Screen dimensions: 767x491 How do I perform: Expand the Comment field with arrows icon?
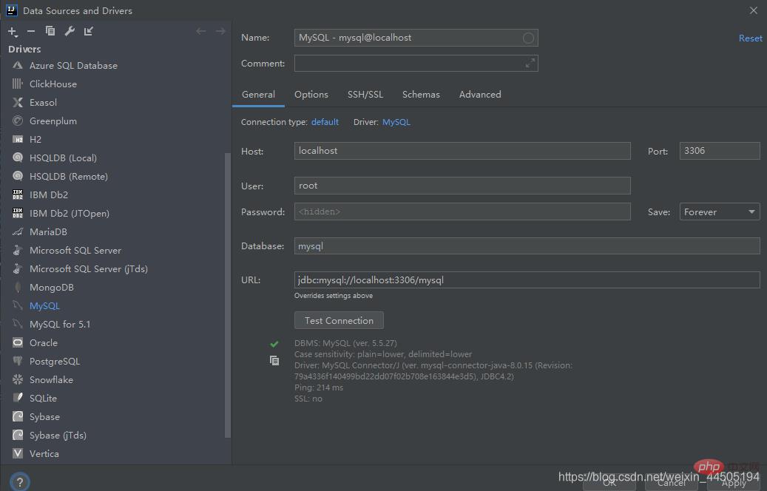[x=530, y=64]
